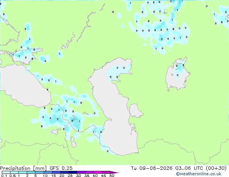Click the legend label '0.5'

coord(13,176)
